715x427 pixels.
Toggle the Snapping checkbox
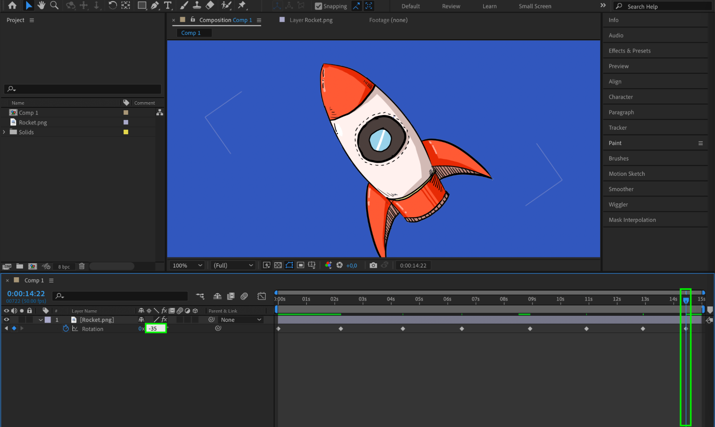[318, 6]
